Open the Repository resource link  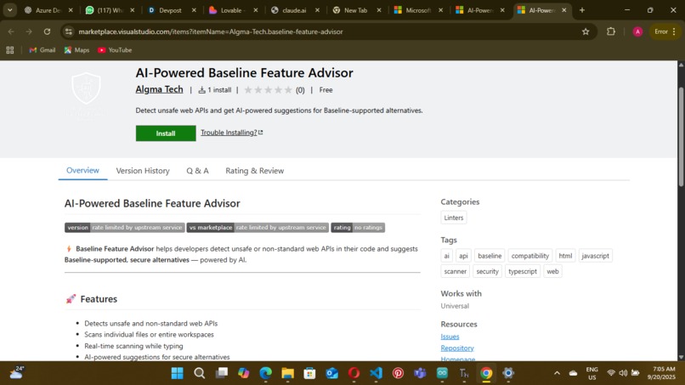(457, 348)
